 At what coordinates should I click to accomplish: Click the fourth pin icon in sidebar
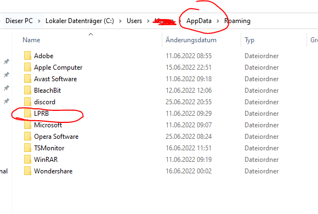pyautogui.click(x=7, y=101)
